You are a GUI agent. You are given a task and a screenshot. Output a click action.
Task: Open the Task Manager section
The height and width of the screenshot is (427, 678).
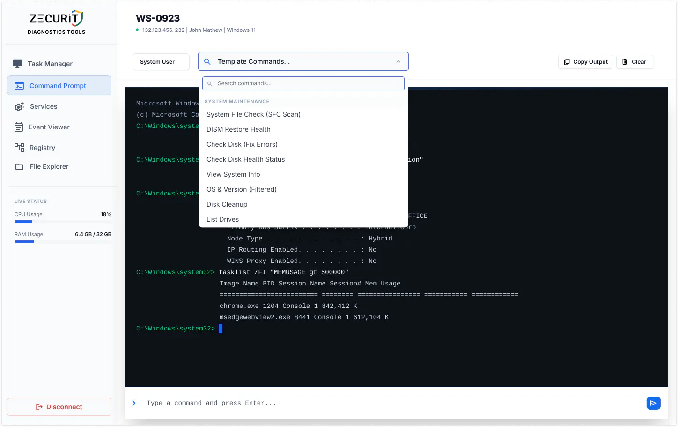[59, 64]
